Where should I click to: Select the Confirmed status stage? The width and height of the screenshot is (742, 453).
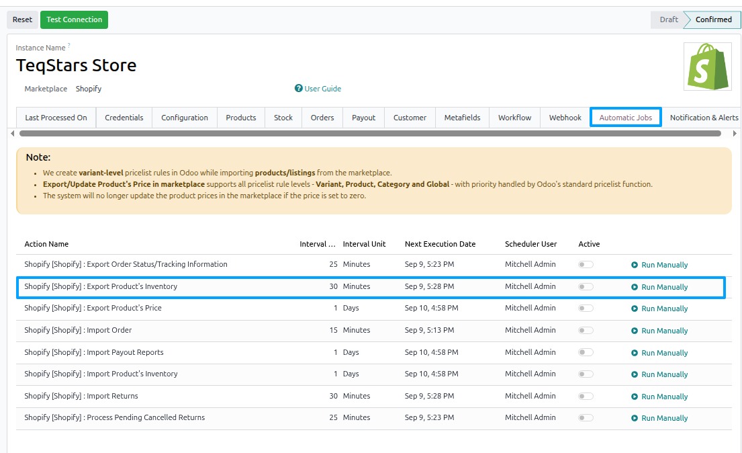tap(713, 19)
